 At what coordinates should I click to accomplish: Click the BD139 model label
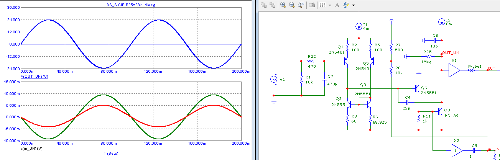[x=452, y=115]
